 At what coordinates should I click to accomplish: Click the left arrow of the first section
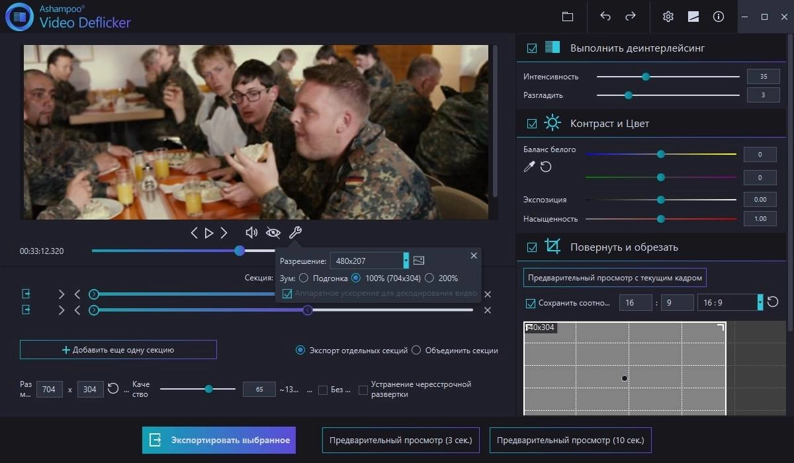tap(77, 294)
